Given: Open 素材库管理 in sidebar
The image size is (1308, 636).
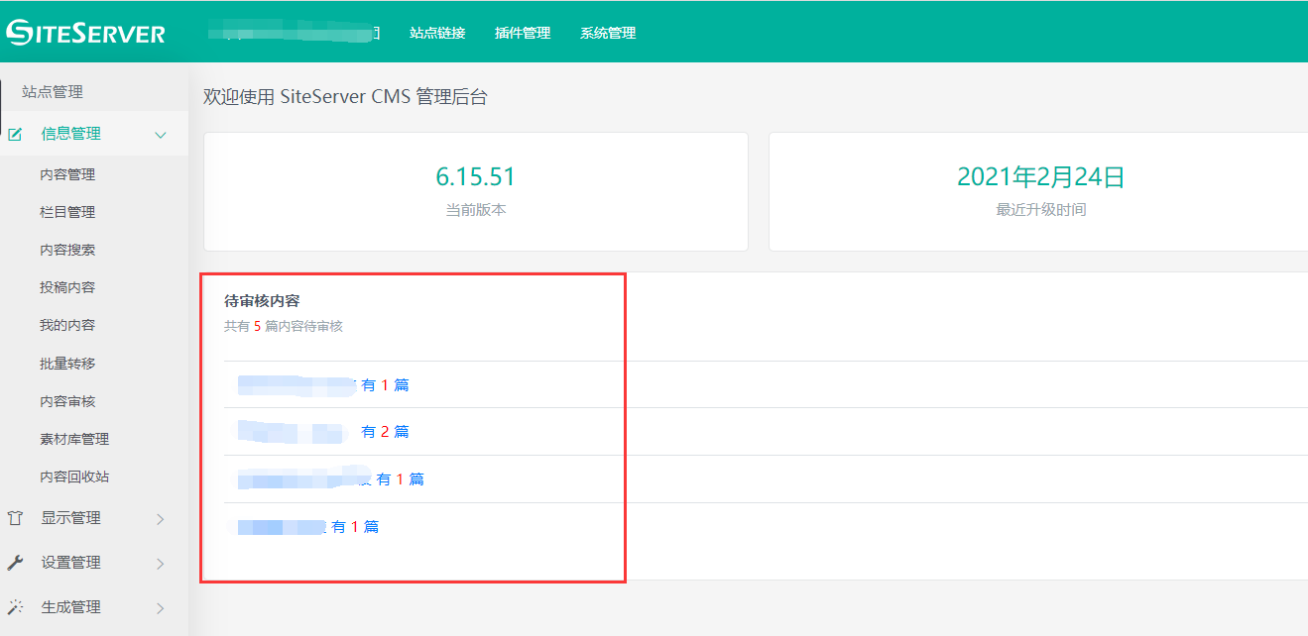Looking at the screenshot, I should 74,439.
